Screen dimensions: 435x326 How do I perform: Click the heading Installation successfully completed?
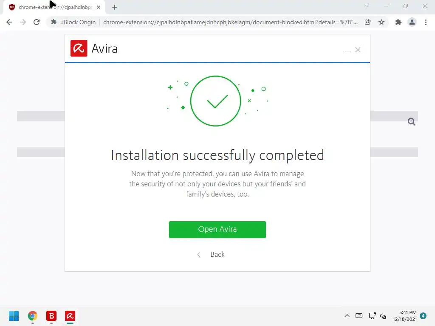click(217, 155)
